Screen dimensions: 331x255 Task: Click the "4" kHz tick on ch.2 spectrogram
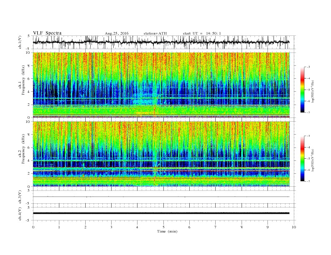click(29, 161)
